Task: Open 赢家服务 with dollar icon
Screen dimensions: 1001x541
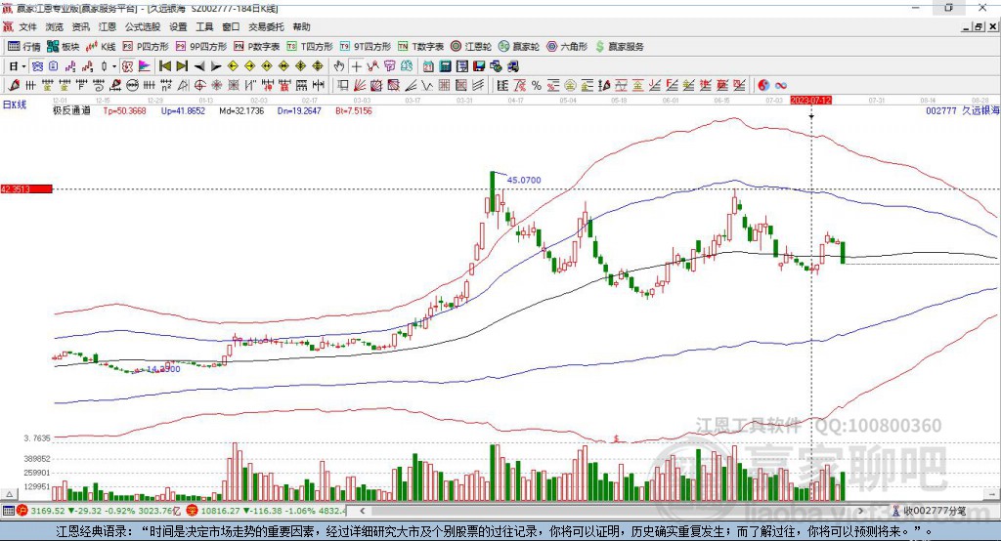Action: pos(619,47)
